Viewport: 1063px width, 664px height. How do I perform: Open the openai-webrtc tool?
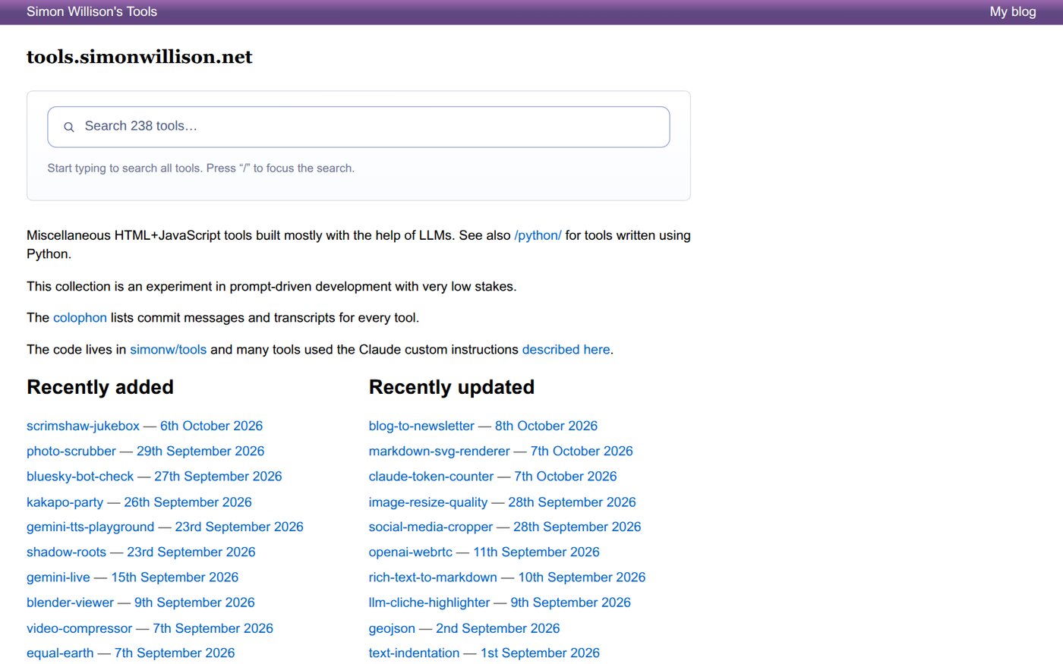click(x=411, y=552)
